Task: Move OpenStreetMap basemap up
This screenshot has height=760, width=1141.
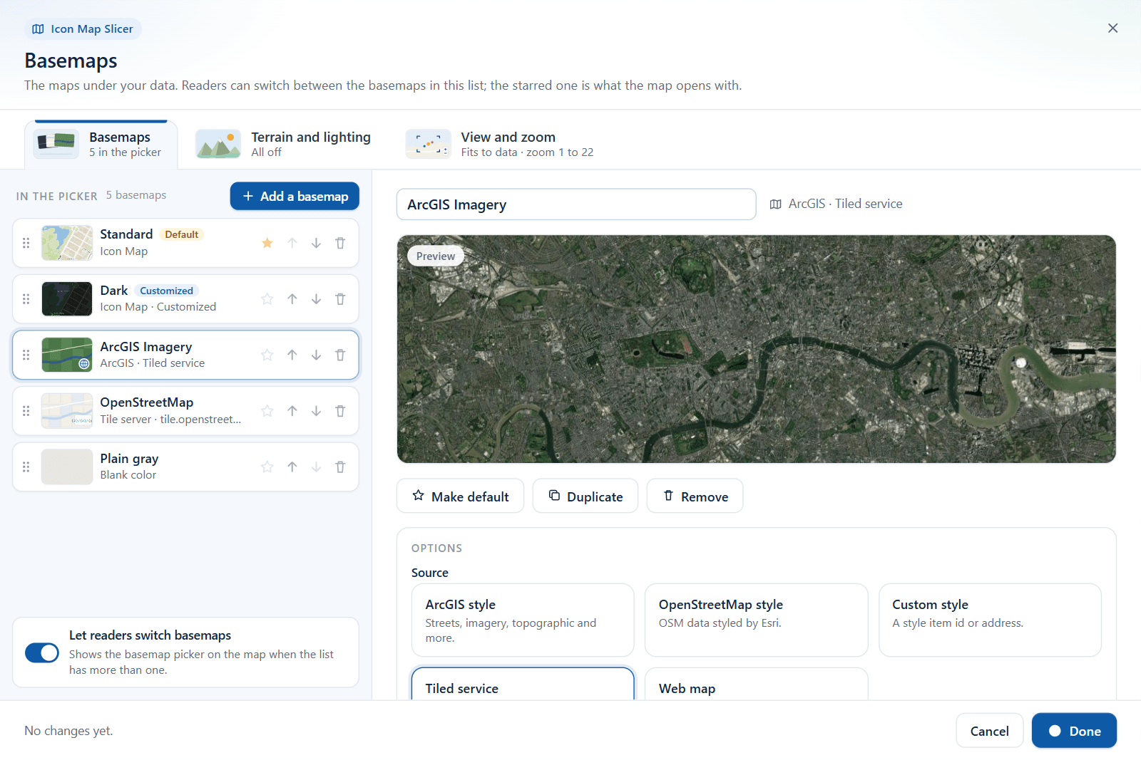Action: pos(292,411)
